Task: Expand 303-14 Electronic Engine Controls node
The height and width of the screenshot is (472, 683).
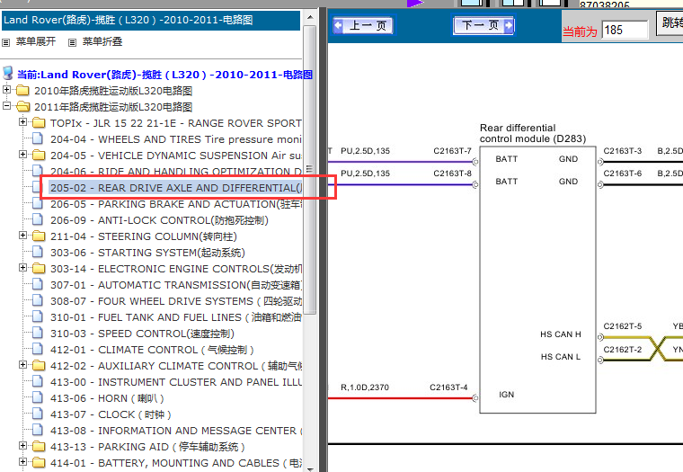Action: click(x=22, y=268)
